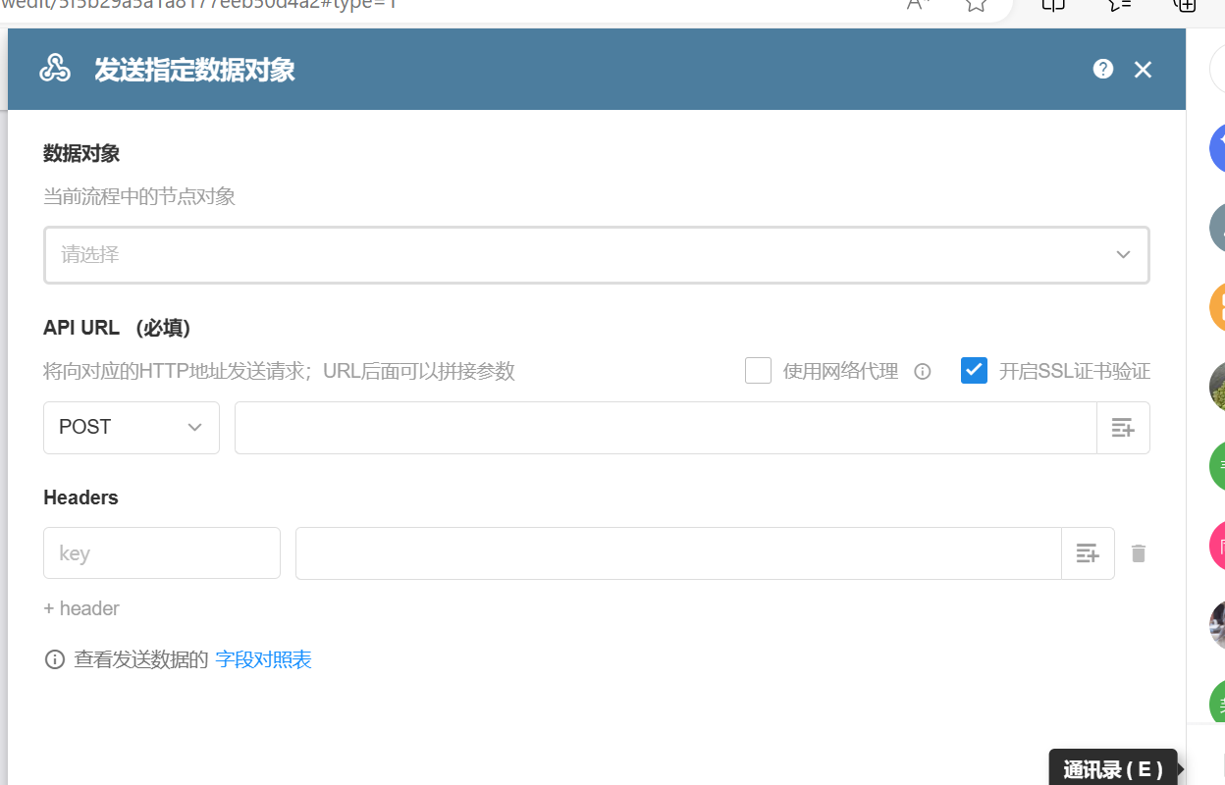
Task: Click info icon before 查看发送数据的 text
Action: point(54,658)
